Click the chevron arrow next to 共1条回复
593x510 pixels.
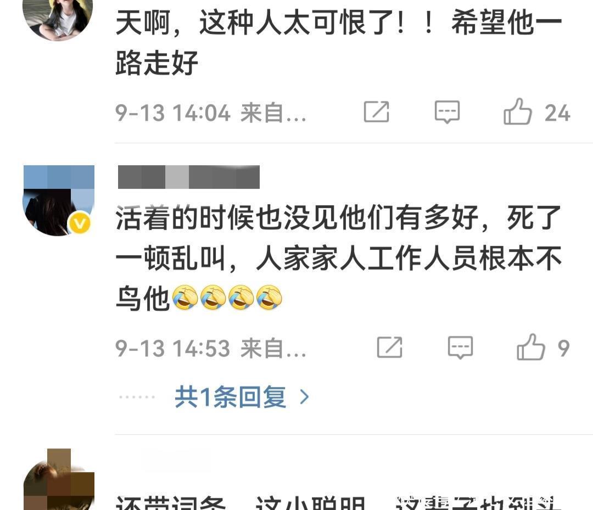[x=304, y=397]
